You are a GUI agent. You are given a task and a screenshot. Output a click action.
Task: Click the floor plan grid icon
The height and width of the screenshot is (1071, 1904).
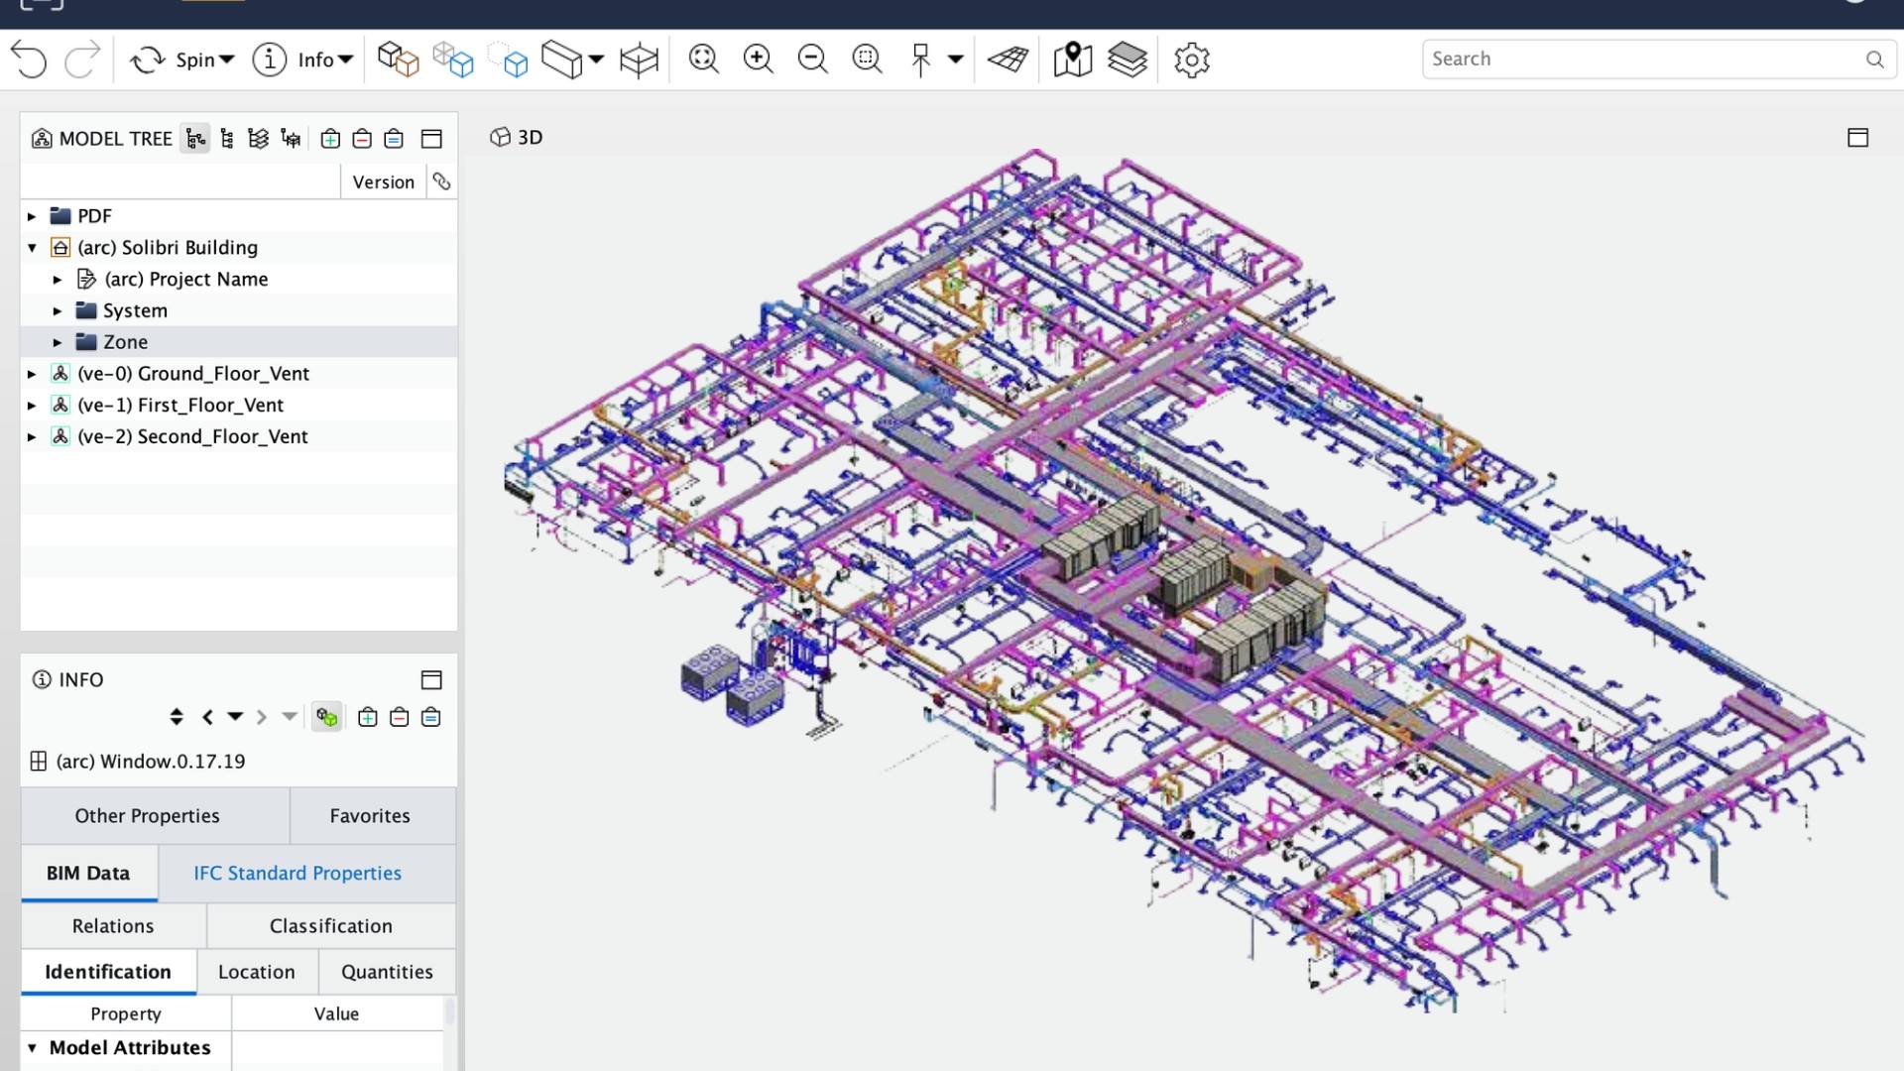1008,59
